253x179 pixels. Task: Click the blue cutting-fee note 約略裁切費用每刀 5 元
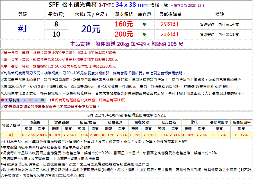[x=93, y=73]
